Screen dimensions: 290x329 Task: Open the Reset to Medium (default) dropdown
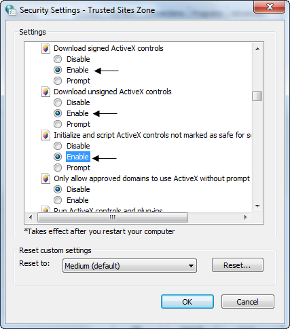(x=130, y=266)
